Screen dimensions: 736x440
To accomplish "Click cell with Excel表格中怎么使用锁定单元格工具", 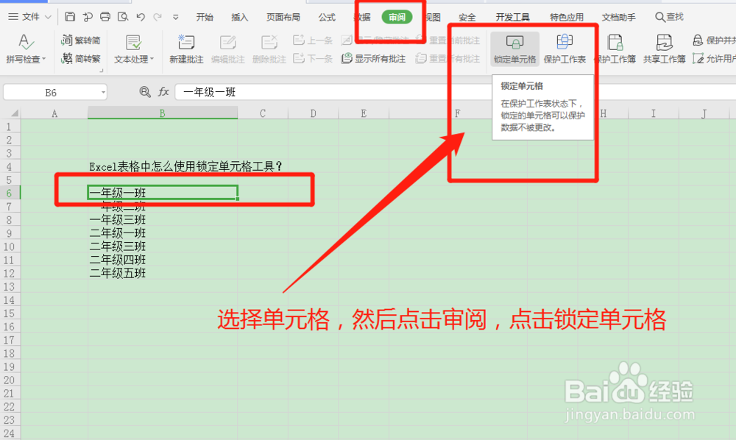I will coord(163,166).
